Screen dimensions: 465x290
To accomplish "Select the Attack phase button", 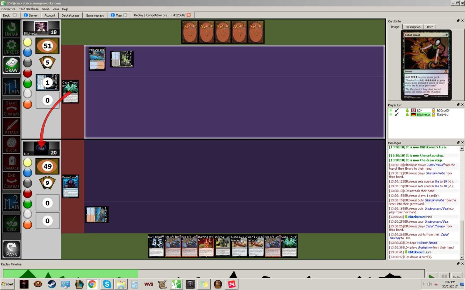I will coord(11,126).
